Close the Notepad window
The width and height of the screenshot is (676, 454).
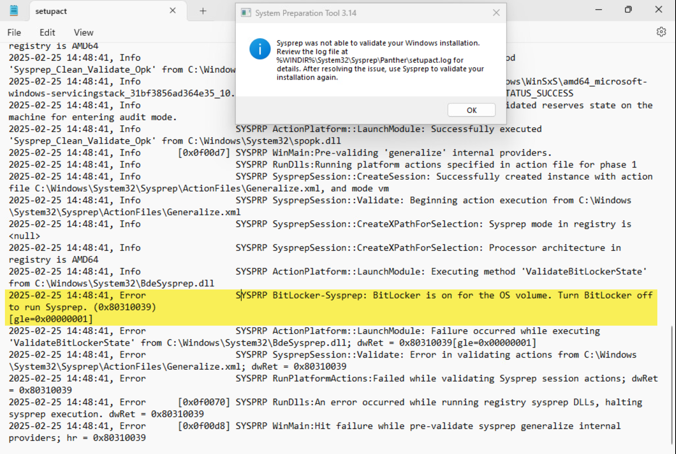click(x=658, y=10)
